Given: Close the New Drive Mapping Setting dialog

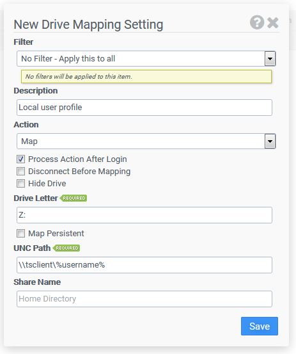Looking at the screenshot, I should click(x=273, y=22).
